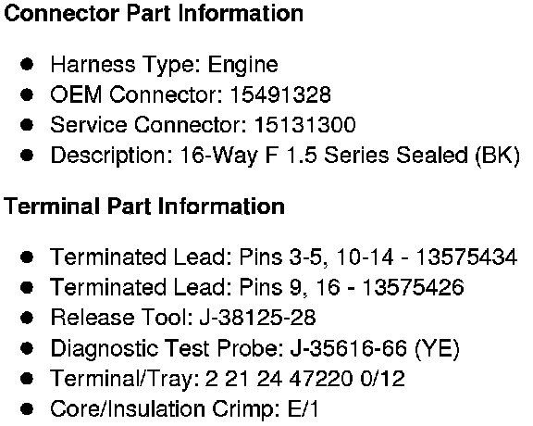
Task: Click the bullet beside Terminal/Tray
Action: [x=27, y=379]
